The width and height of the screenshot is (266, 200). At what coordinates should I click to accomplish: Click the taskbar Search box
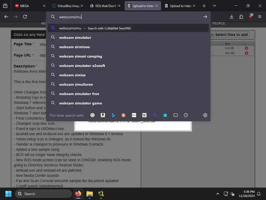point(43,194)
